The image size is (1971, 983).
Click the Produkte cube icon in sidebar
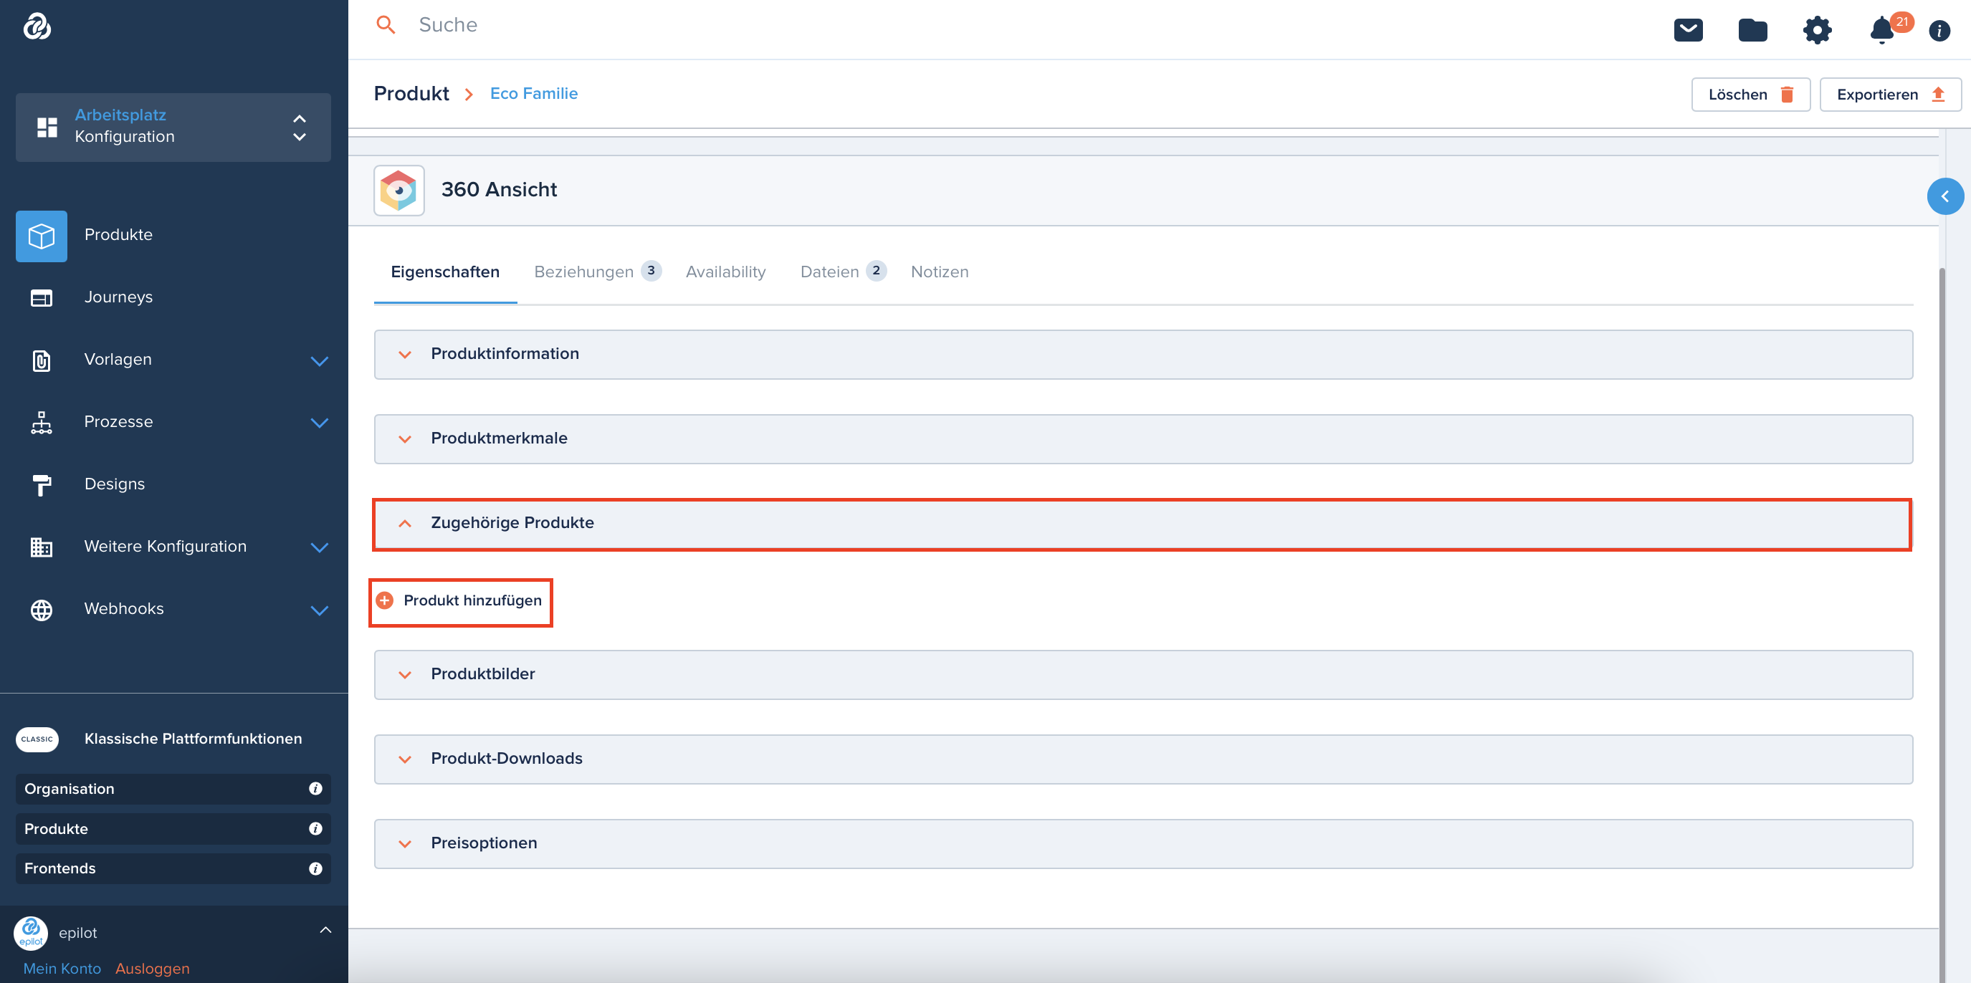click(42, 236)
